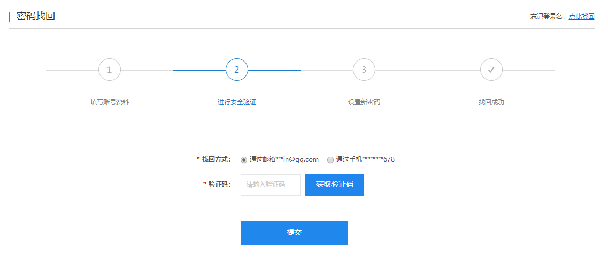Click the 通过邮箱***in@qq.com option label

(x=284, y=159)
